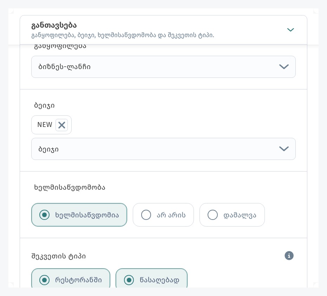
Task: Click the შეკვეთის ტიპი label text
Action: coord(59,256)
